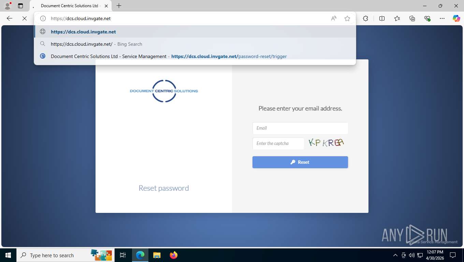Close the Document Centric Solutions tab
This screenshot has width=464, height=262.
click(106, 6)
